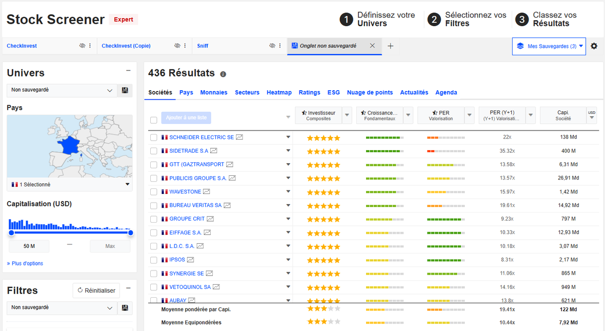605x331 pixels.
Task: Check the IPSOS row checkbox
Action: [154, 260]
